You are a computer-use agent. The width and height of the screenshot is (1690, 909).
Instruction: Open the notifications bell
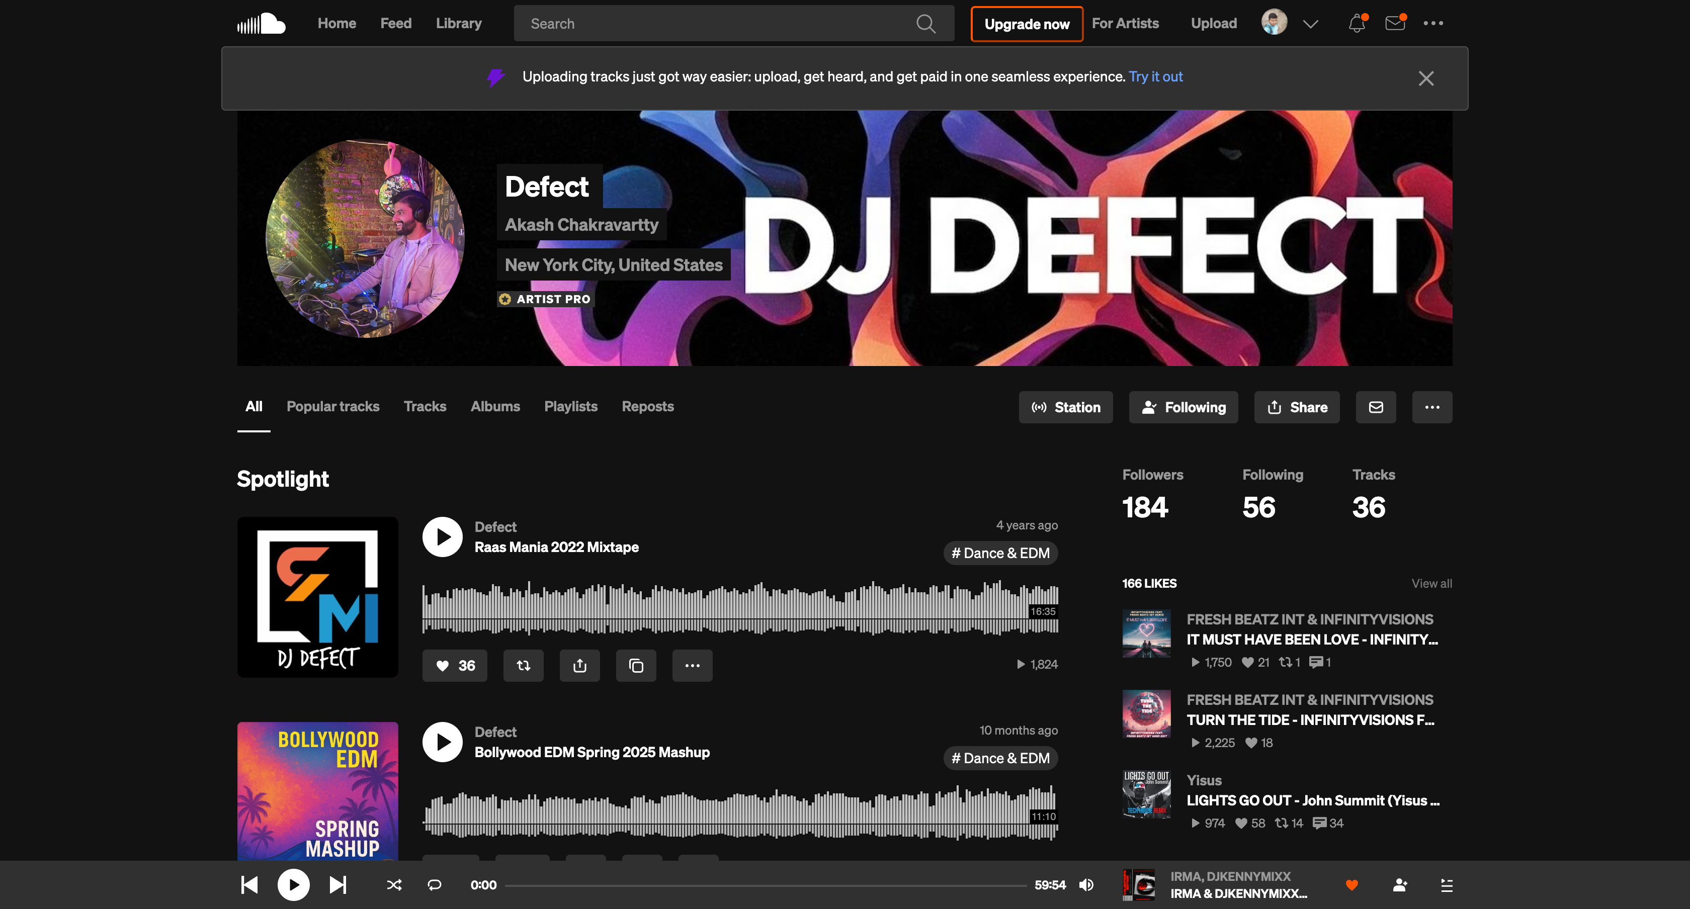point(1357,24)
